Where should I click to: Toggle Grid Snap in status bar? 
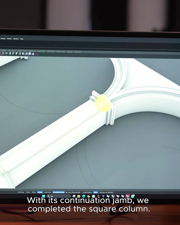pos(21,192)
